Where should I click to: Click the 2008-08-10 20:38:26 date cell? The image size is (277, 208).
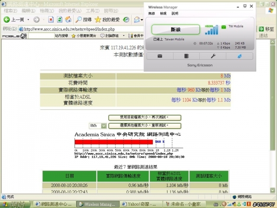coord(69,185)
